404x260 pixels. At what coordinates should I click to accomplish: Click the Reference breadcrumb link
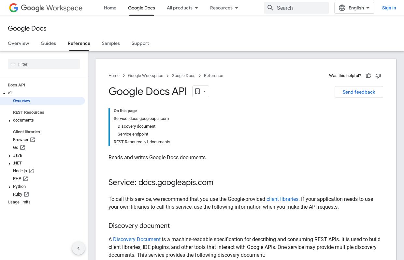[213, 76]
